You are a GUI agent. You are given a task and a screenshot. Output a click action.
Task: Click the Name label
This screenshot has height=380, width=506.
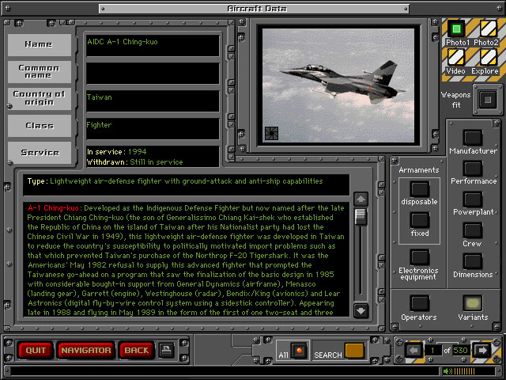pos(39,44)
